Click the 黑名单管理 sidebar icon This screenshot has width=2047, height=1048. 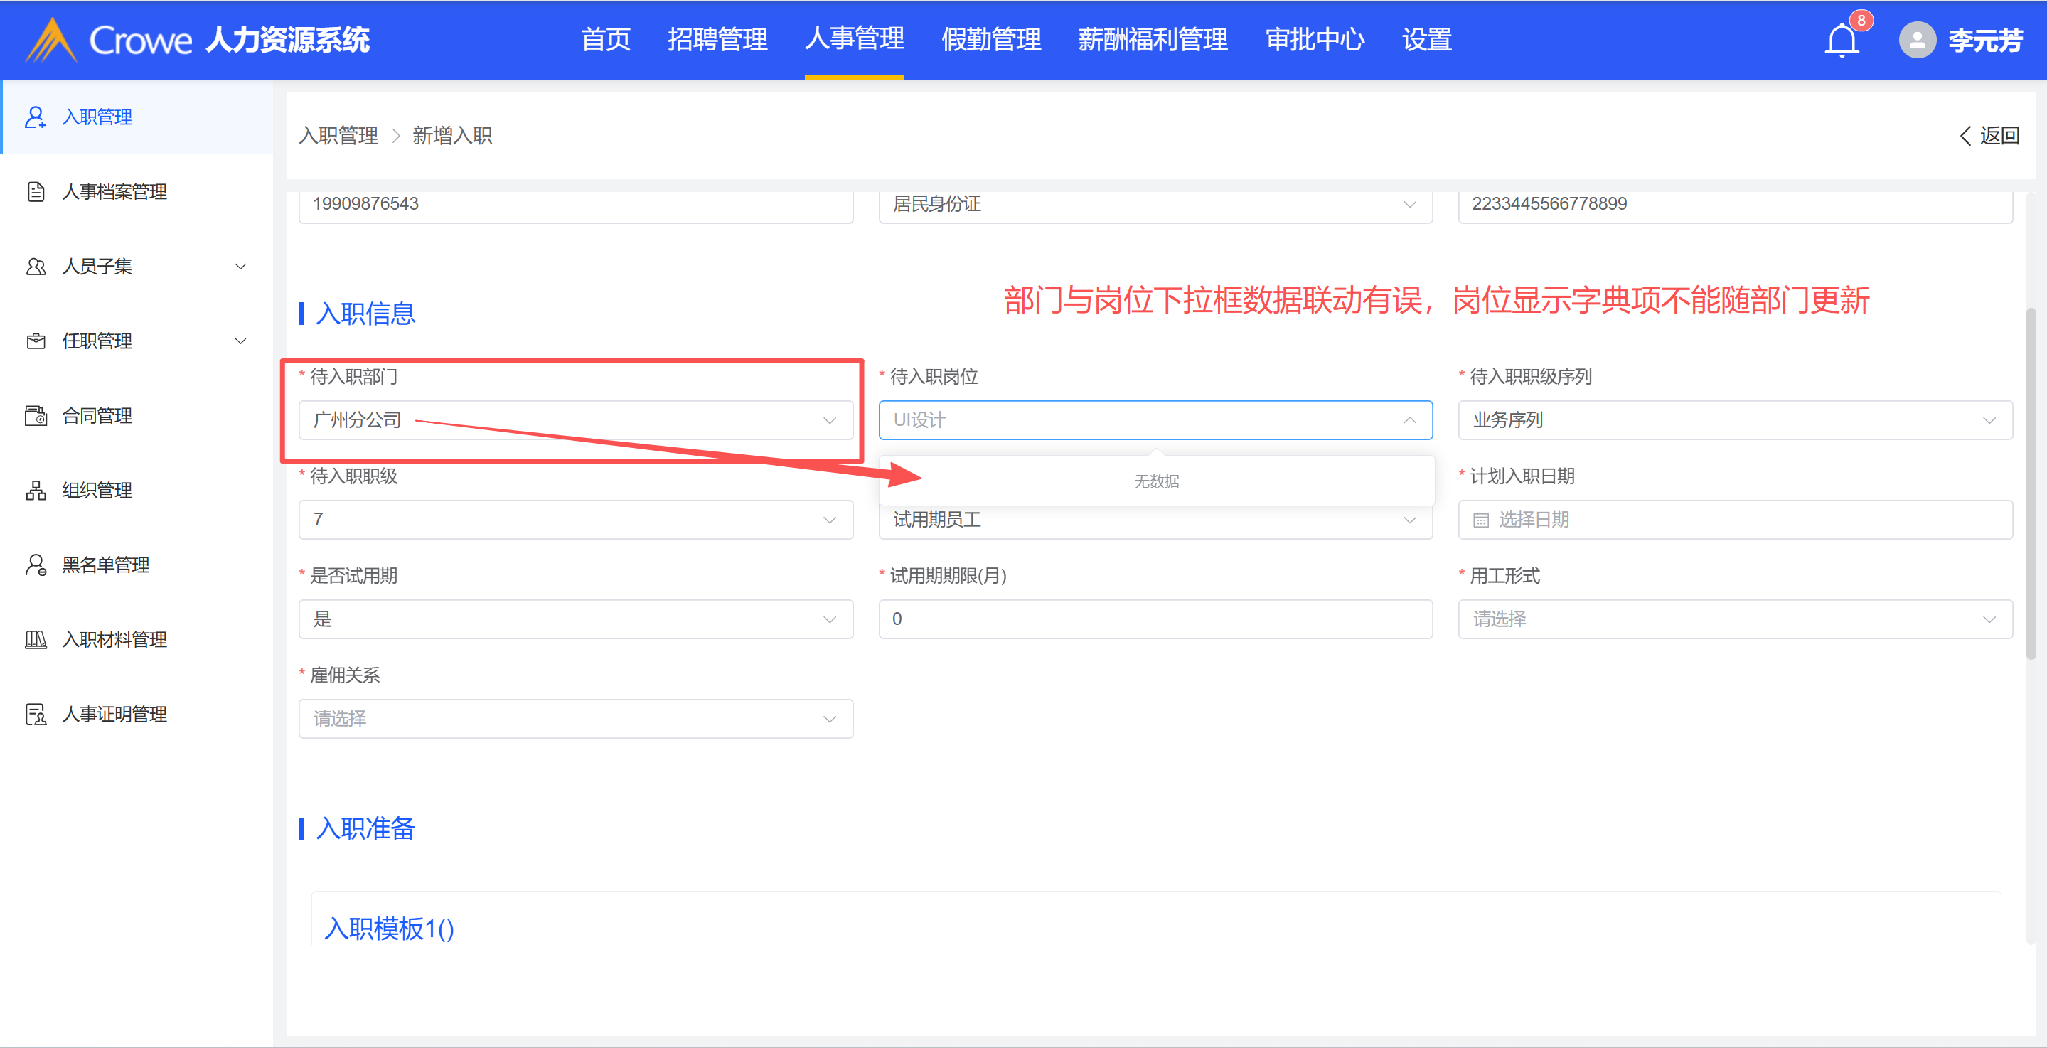point(35,565)
